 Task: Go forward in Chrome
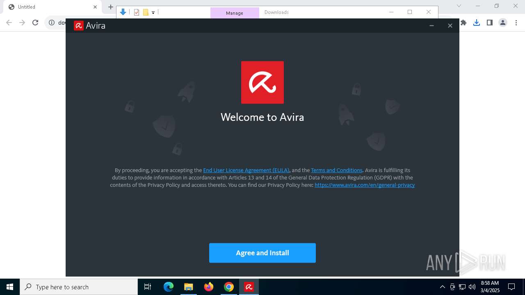click(22, 23)
